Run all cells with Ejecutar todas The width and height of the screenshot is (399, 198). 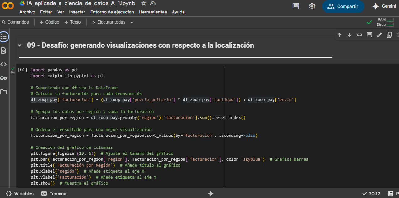click(109, 22)
